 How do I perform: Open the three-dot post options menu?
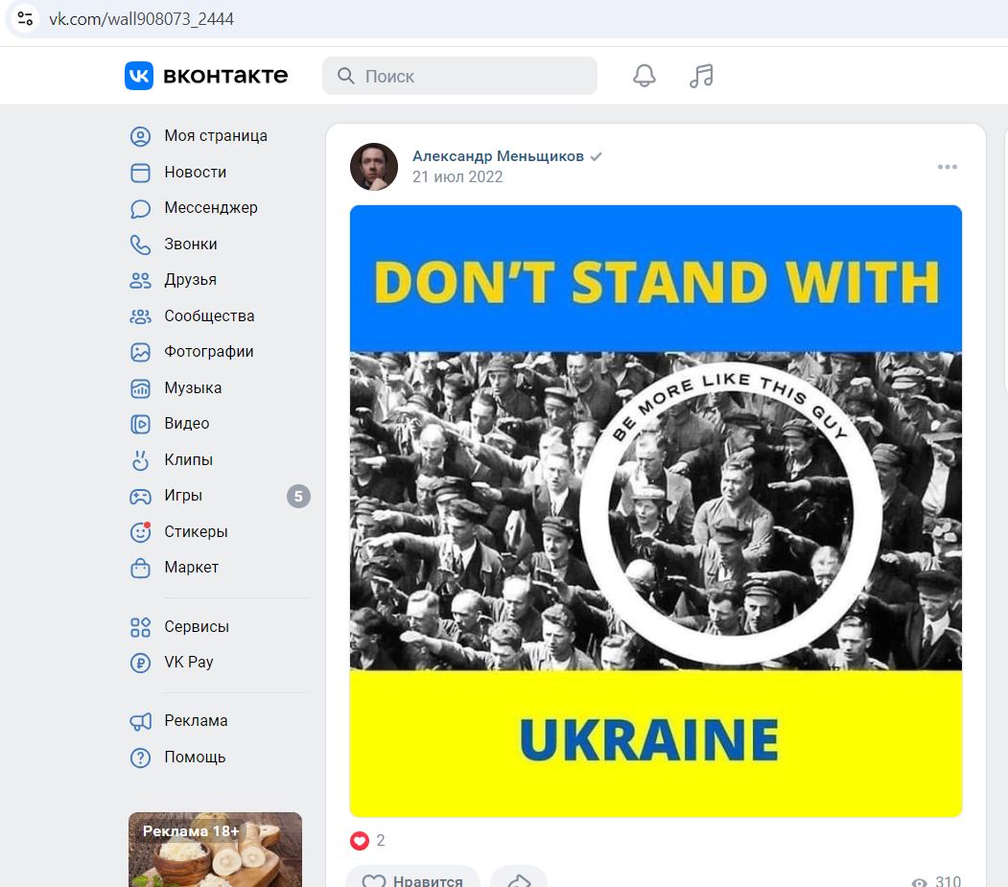[x=947, y=167]
